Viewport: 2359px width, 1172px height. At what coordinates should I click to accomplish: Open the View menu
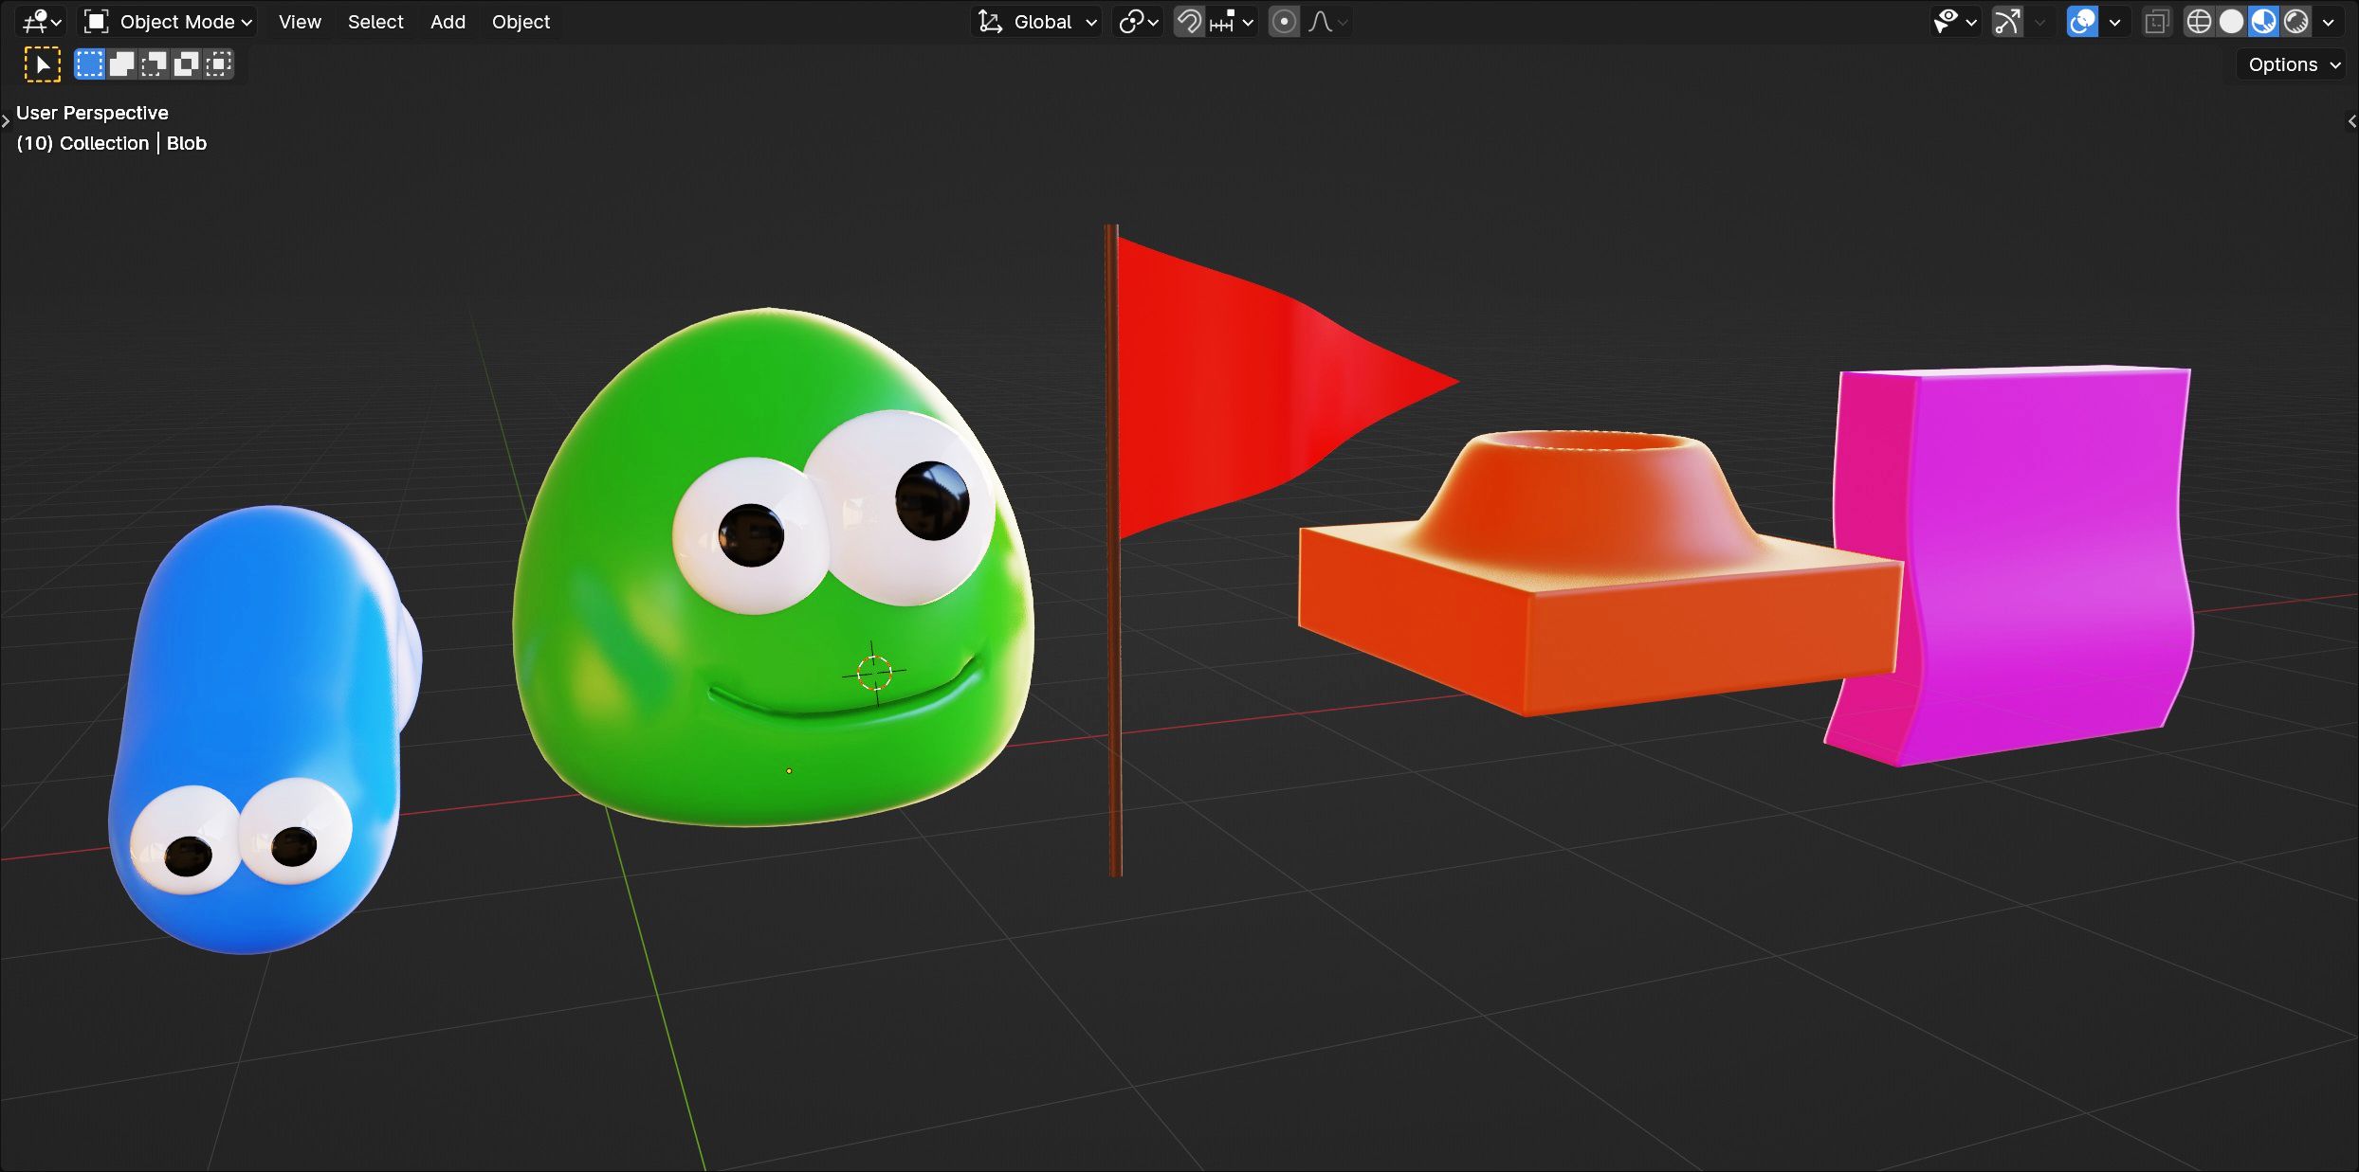(300, 22)
